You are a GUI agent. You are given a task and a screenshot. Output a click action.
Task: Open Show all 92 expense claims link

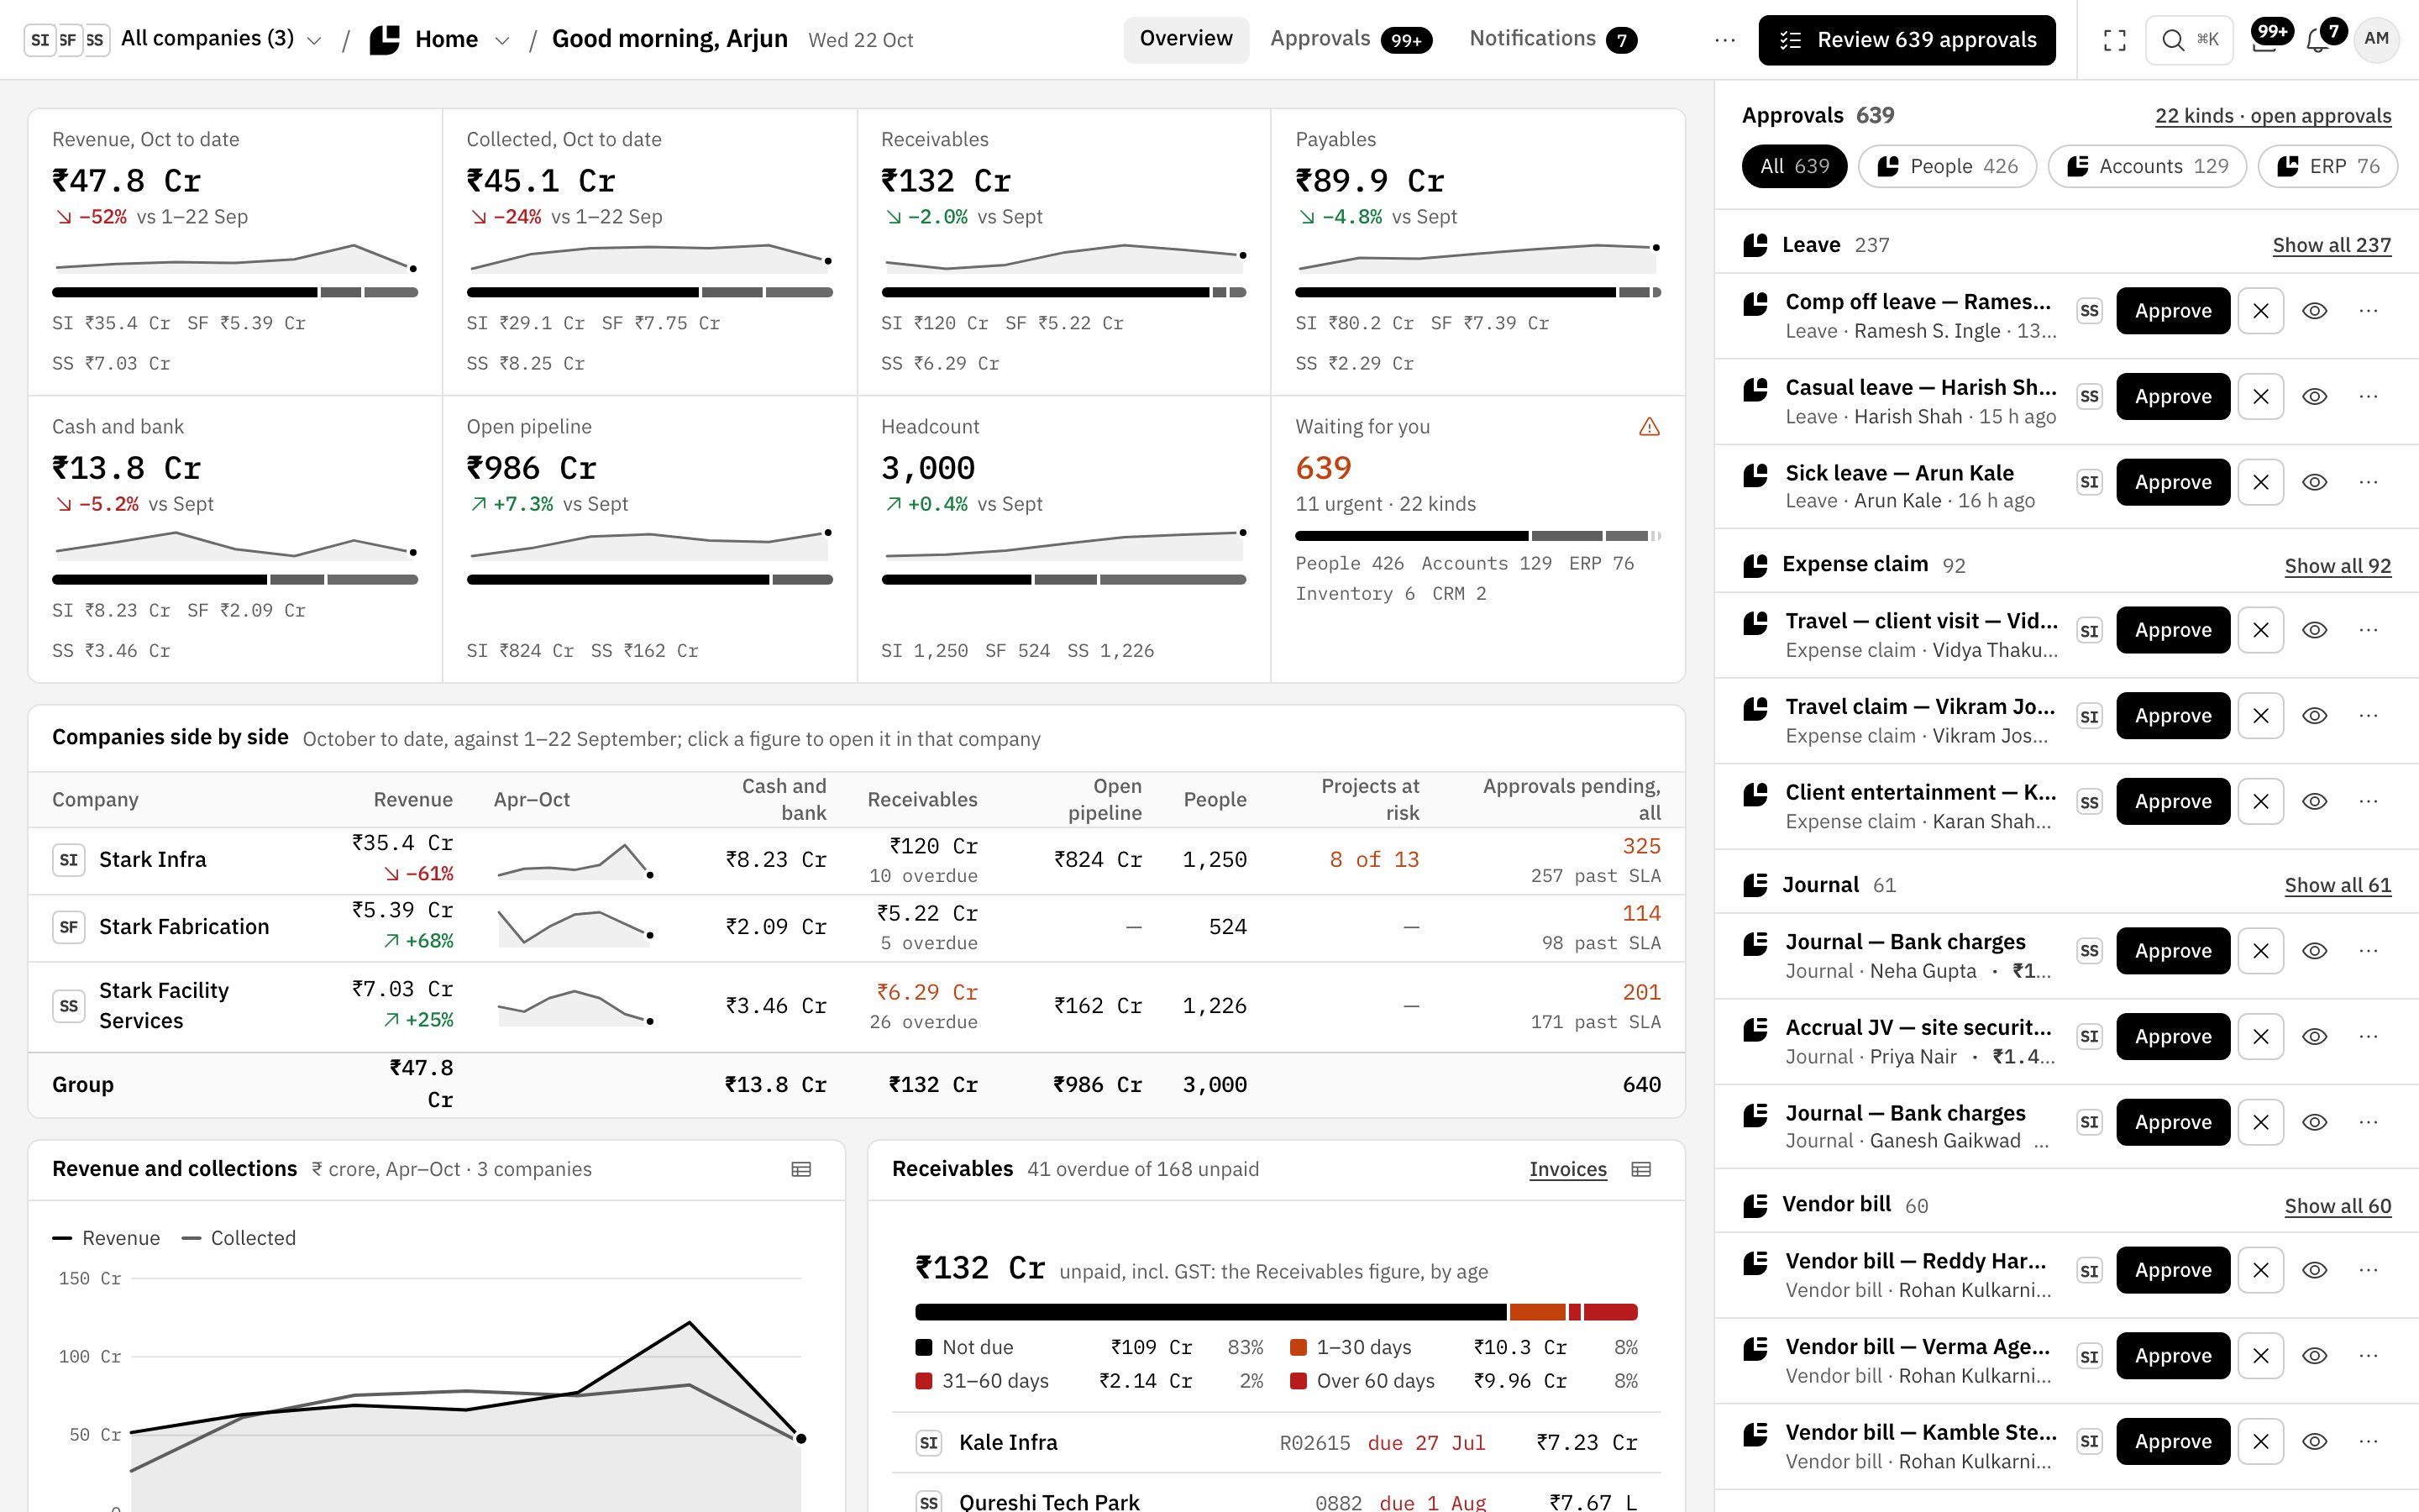(2337, 566)
